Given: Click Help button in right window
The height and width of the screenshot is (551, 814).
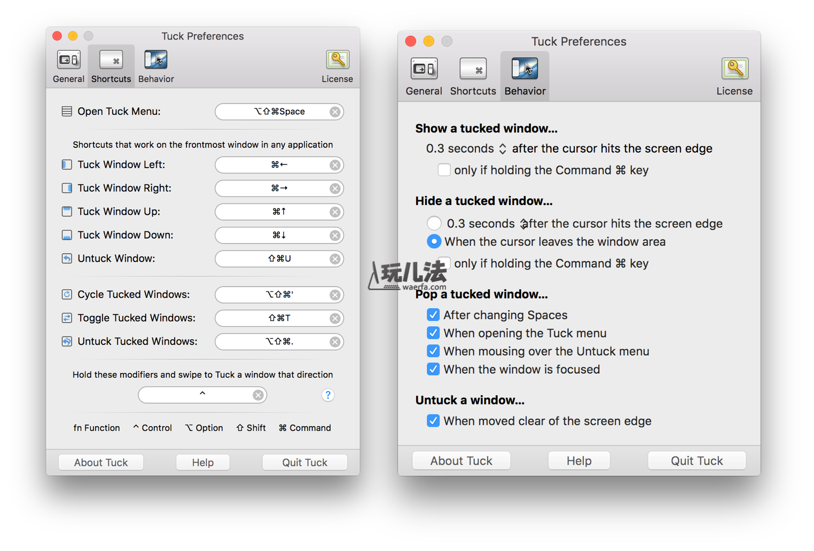Looking at the screenshot, I should point(579,461).
